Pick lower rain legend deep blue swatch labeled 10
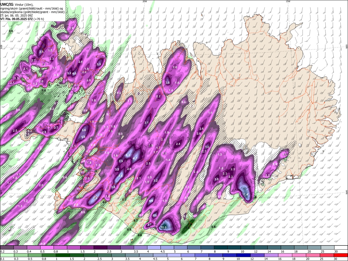 click(244, 255)
